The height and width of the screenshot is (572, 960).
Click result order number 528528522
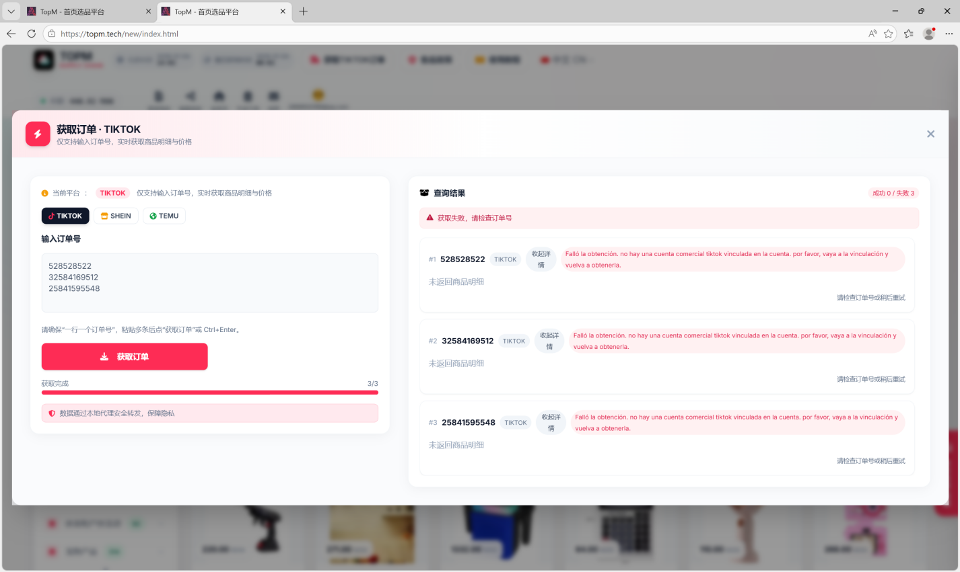462,259
